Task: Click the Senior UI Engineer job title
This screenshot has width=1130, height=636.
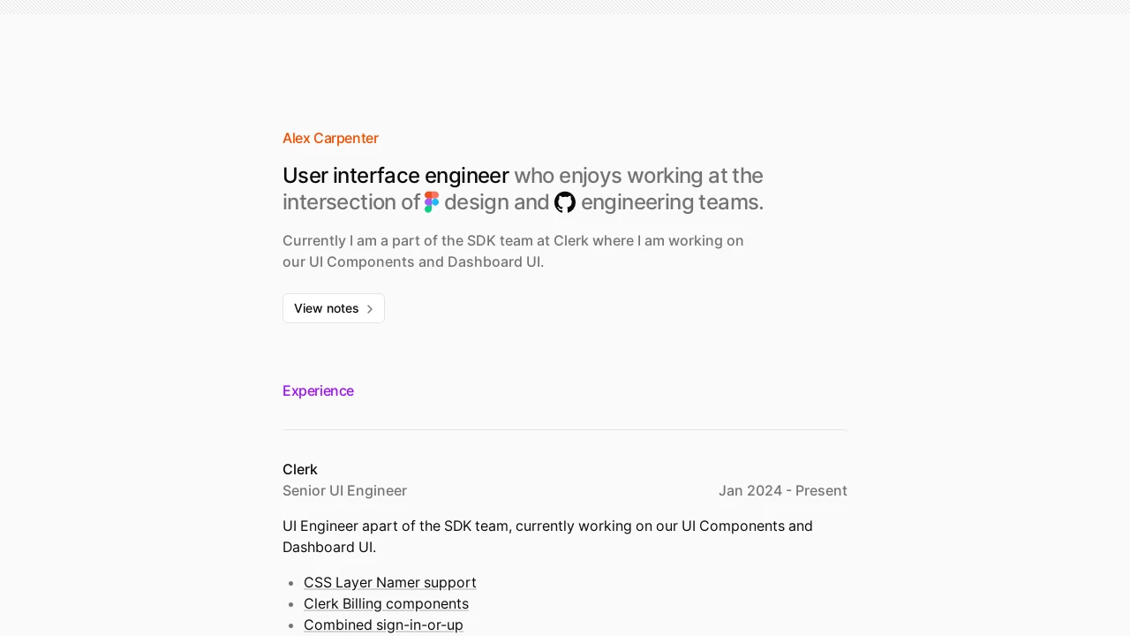Action: [x=344, y=490]
